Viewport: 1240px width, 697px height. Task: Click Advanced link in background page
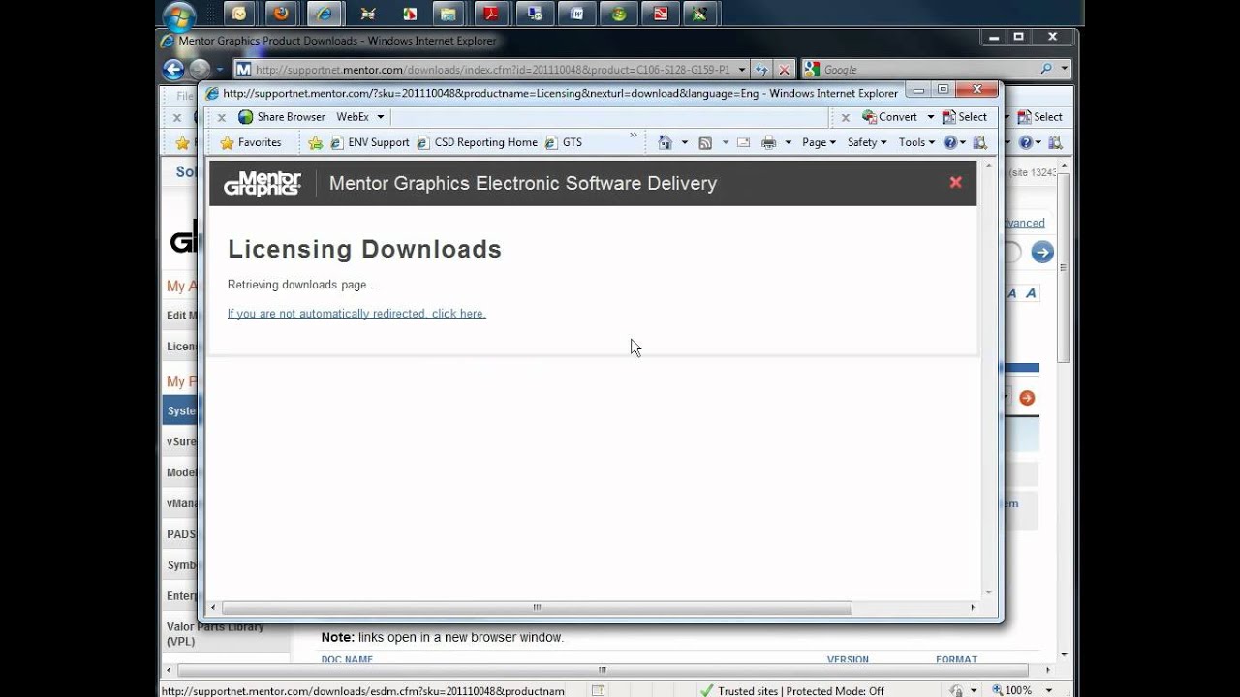pyautogui.click(x=1024, y=223)
